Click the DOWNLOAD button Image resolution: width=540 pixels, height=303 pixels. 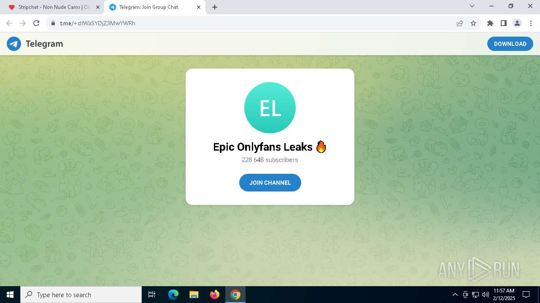click(510, 44)
